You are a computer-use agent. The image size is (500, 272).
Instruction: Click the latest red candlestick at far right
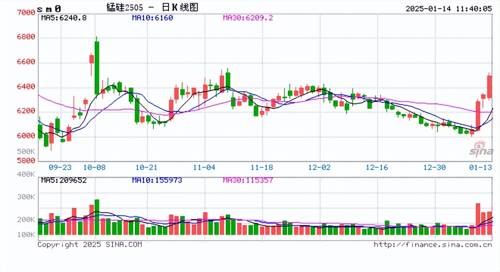(x=489, y=87)
